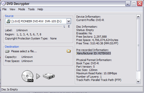Image resolution: width=144 pixels, height=93 pixels.
Task: Expand the Source drive dropdown arrow
Action: (69, 21)
